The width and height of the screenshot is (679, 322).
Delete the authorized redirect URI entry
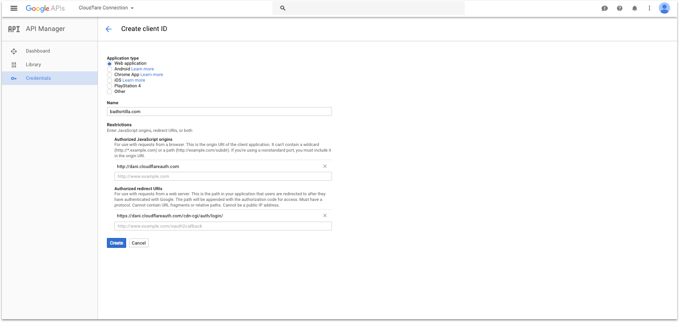click(x=325, y=215)
